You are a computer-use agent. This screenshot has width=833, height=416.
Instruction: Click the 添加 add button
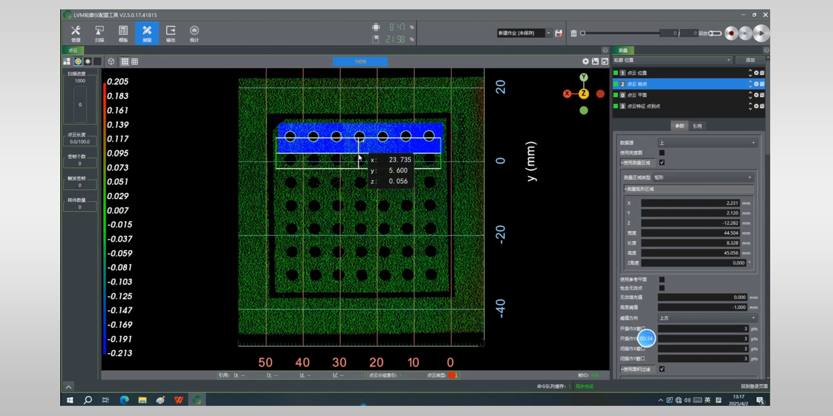tap(750, 60)
